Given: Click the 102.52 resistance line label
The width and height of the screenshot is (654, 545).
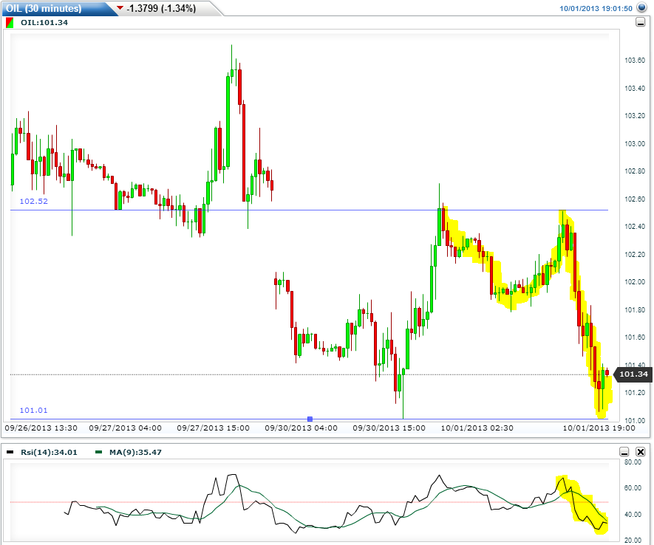Looking at the screenshot, I should tap(34, 202).
